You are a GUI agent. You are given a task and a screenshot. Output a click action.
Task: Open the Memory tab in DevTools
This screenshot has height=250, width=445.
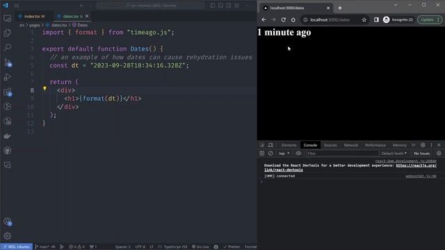click(400, 145)
